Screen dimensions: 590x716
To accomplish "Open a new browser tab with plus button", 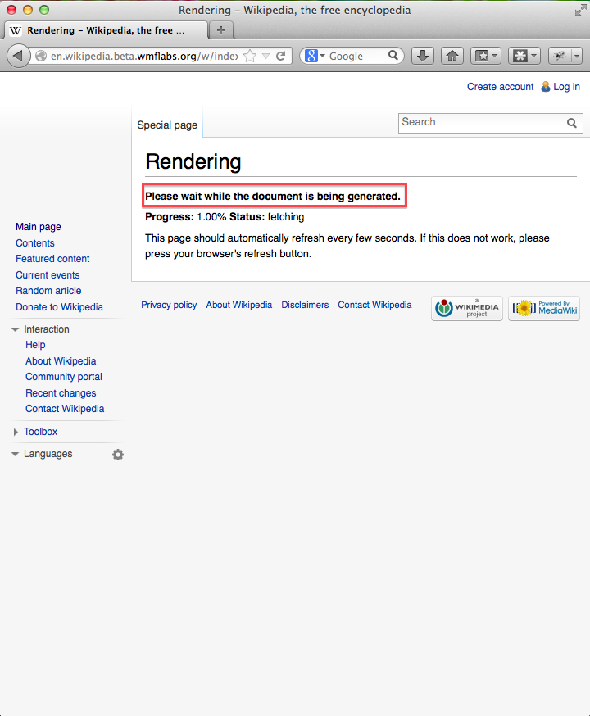I will click(221, 30).
